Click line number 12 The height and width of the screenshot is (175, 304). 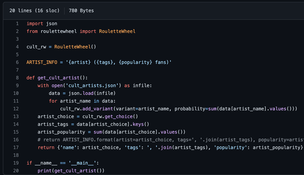coord(16,109)
